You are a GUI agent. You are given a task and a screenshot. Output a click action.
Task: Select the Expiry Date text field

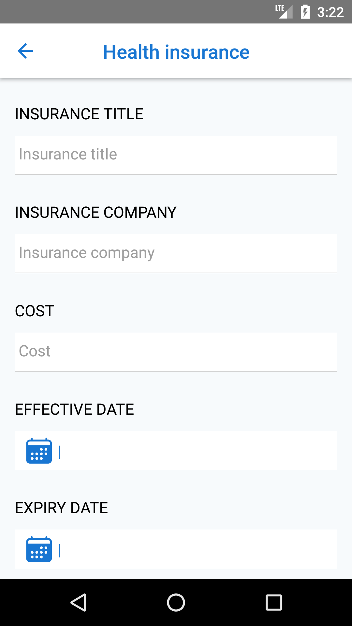coord(197,549)
